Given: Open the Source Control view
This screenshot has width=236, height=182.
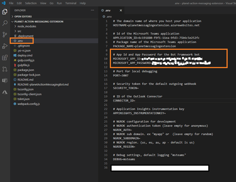Looking at the screenshot, I should (x=5, y=35).
